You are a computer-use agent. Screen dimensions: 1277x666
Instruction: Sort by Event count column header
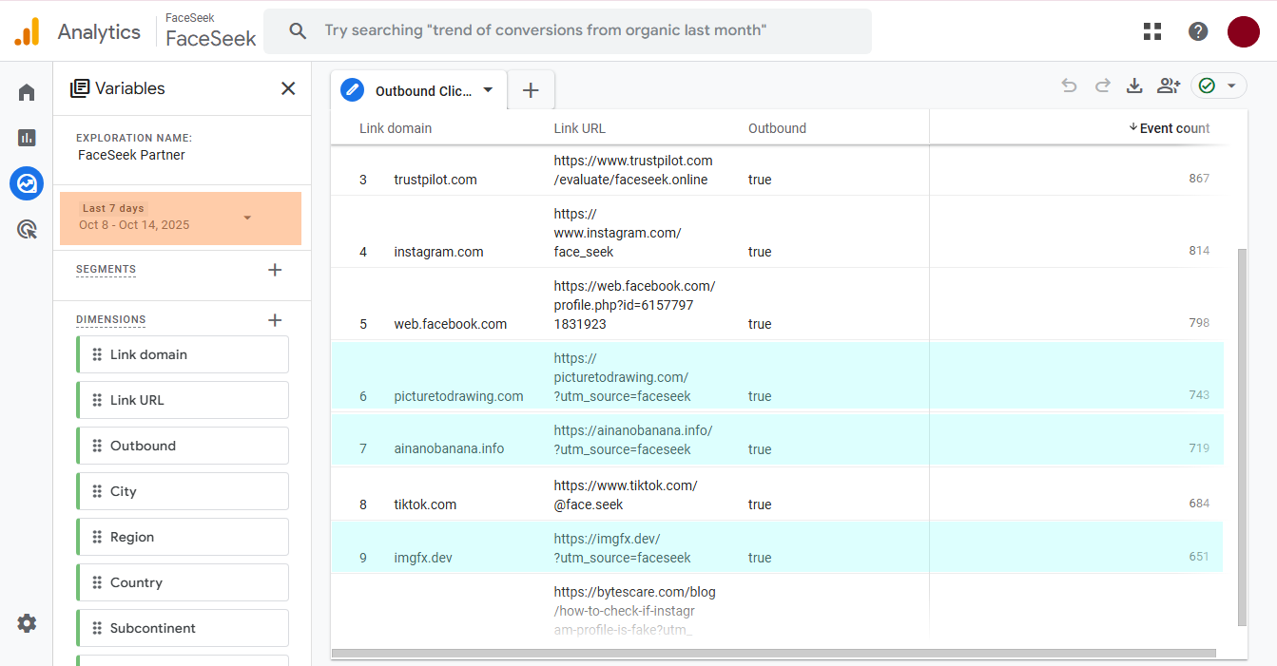[x=1173, y=128]
